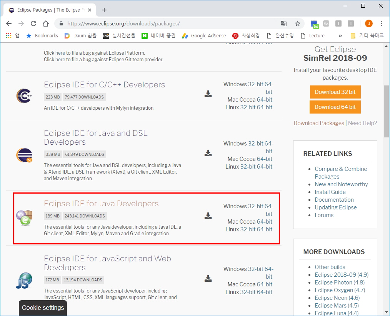The height and width of the screenshot is (316, 390).
Task: Bookmark this page with the star icon
Action: click(x=297, y=23)
